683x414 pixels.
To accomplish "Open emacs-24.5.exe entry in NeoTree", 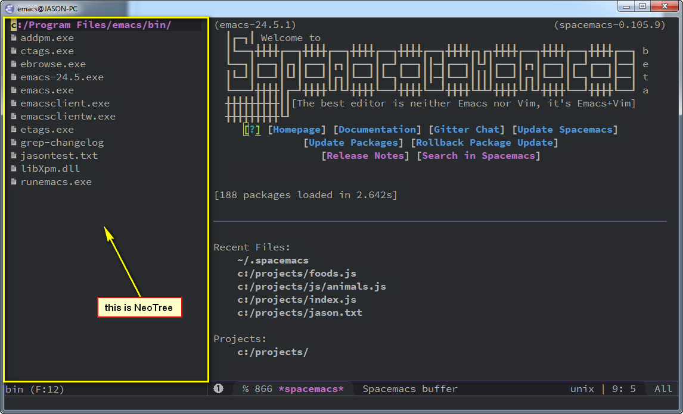I will point(62,77).
